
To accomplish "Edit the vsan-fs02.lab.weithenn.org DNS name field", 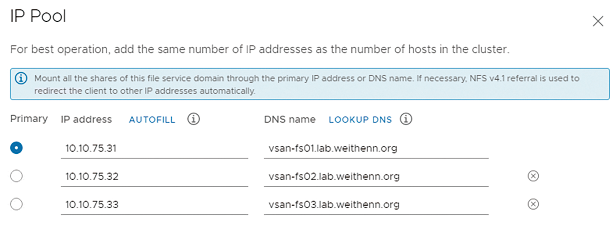I will pyautogui.click(x=376, y=177).
